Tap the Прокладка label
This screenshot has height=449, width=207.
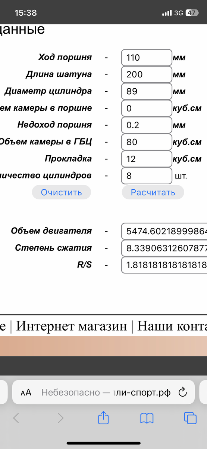[x=68, y=159]
